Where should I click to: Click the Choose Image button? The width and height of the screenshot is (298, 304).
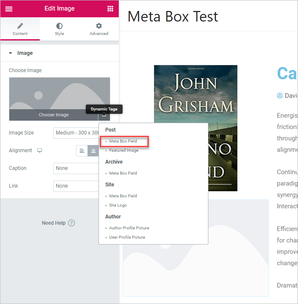coord(54,115)
